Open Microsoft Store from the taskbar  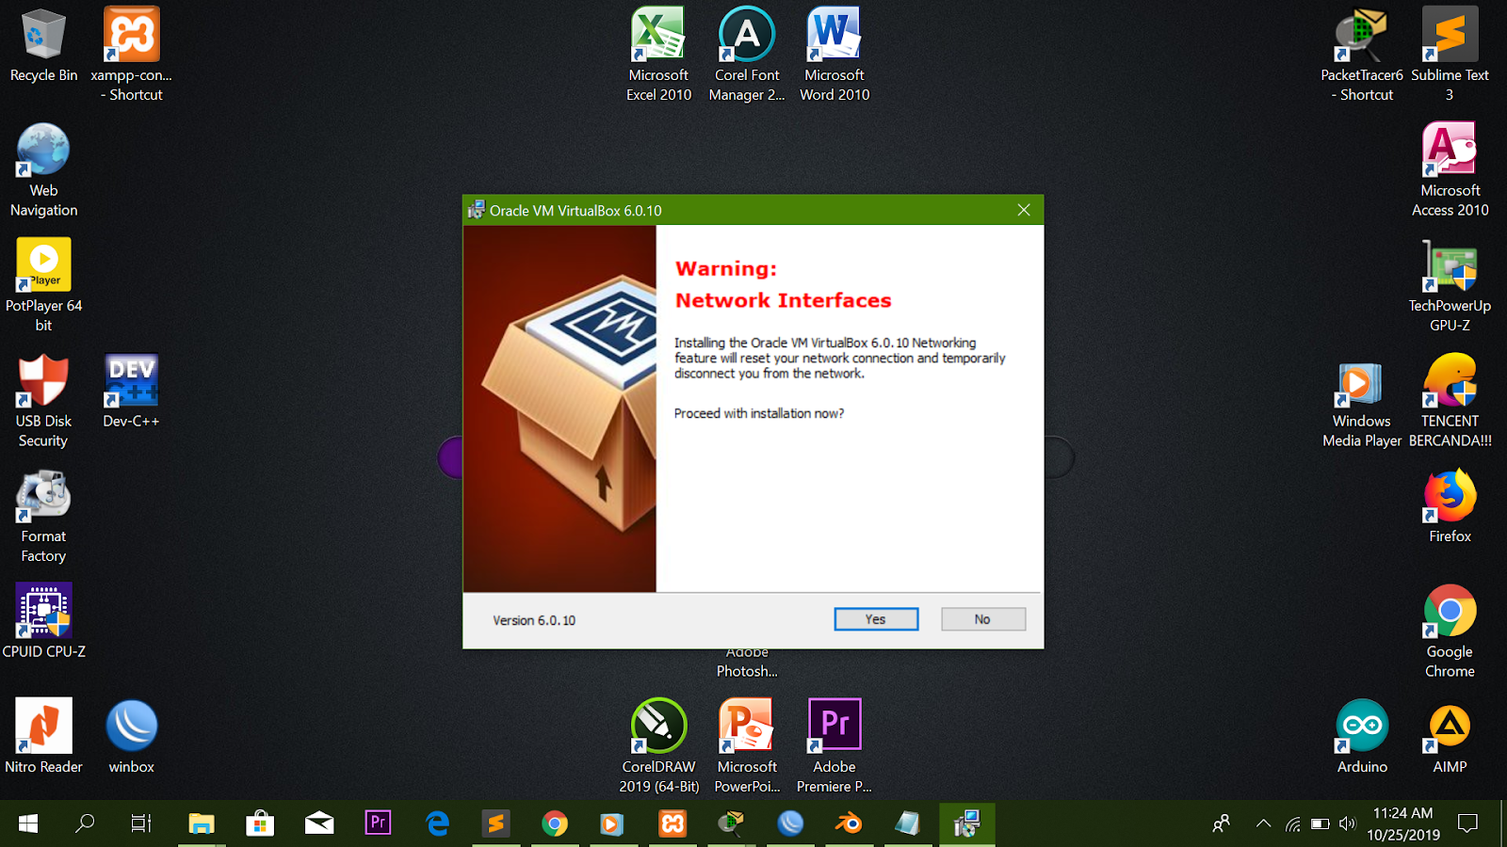pos(260,824)
